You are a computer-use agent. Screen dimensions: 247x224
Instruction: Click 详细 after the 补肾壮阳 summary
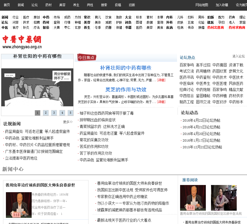coord(161,80)
